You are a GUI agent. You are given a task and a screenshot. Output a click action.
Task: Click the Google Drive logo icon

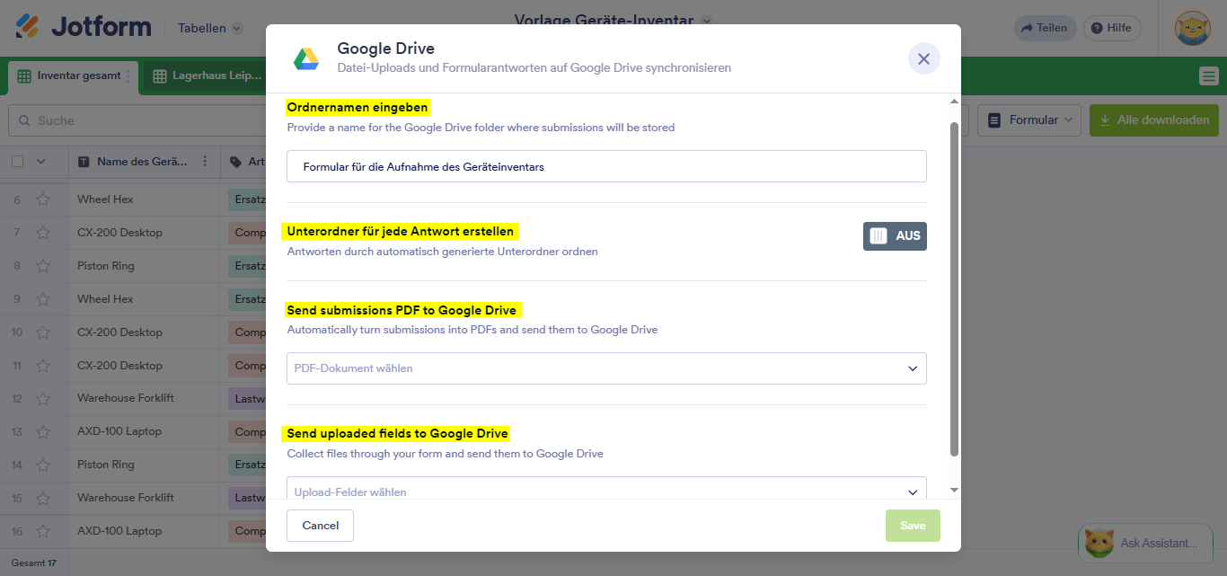(x=306, y=58)
